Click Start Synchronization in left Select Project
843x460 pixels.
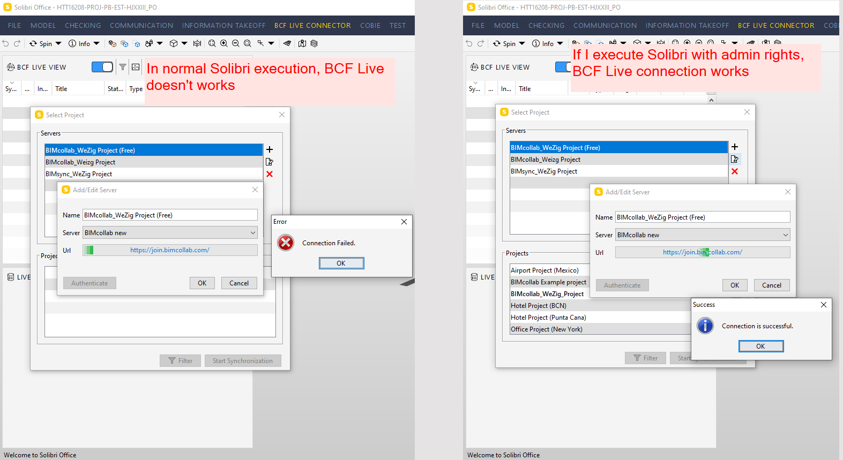(x=243, y=361)
